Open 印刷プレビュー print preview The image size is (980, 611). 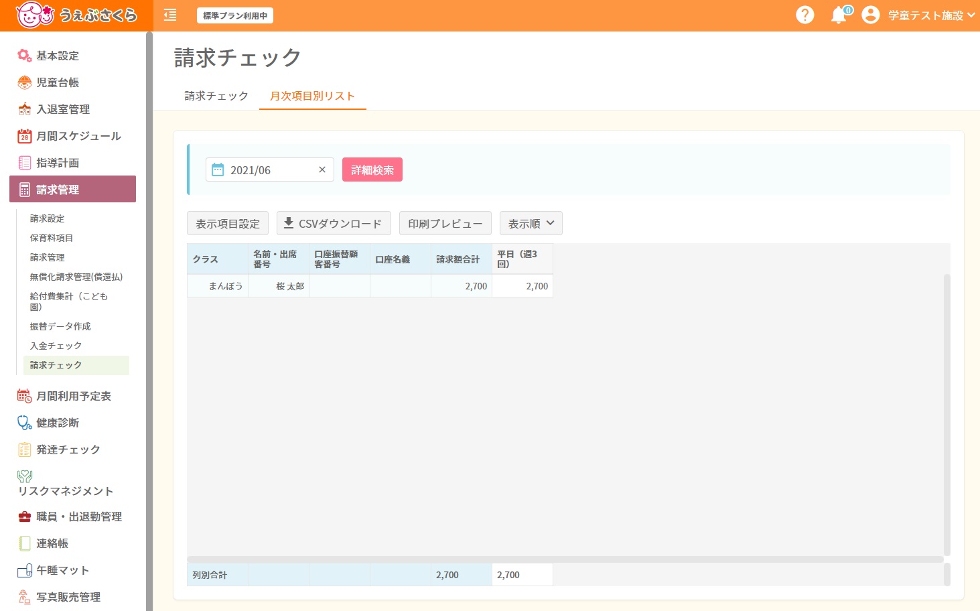[x=445, y=224]
